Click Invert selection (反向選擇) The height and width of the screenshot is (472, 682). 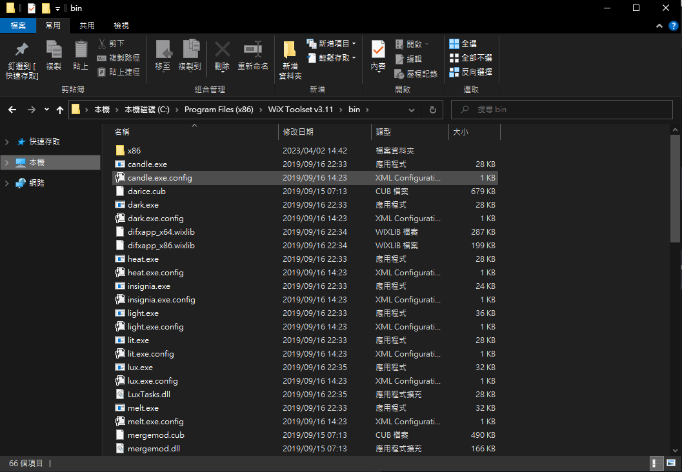(470, 72)
